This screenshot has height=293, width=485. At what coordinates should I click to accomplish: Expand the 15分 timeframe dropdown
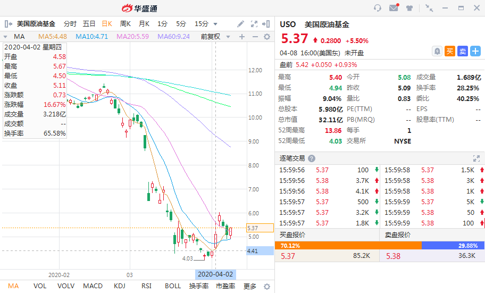click(x=215, y=24)
